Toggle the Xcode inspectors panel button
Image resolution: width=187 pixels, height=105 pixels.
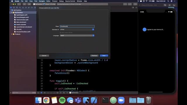[x=135, y=4]
